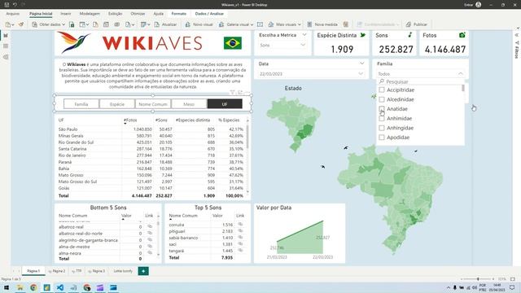Viewport: 521px width, 293px height.
Task: Open Model view in left sidebar
Action: click(x=6, y=57)
